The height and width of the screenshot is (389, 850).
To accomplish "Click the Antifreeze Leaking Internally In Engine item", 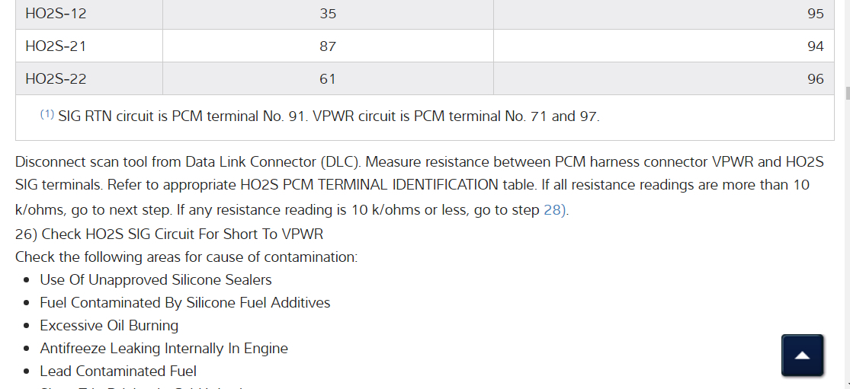I will click(x=164, y=348).
